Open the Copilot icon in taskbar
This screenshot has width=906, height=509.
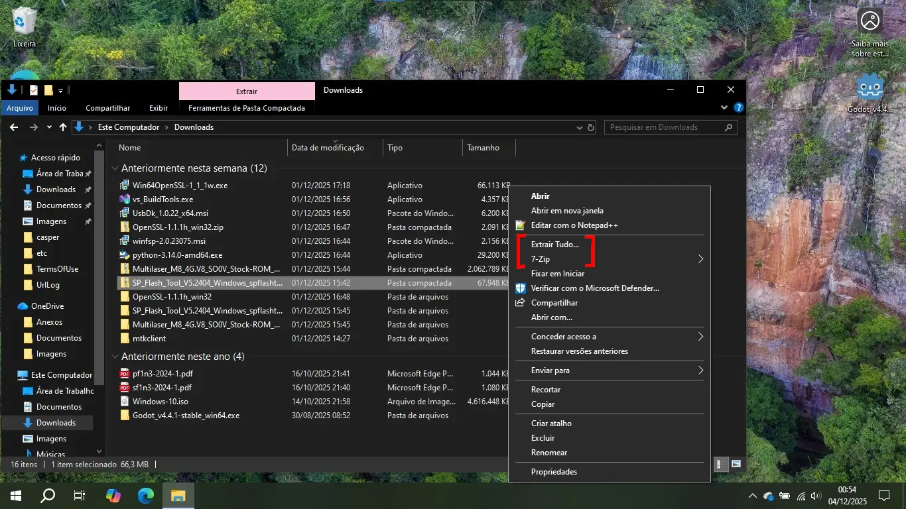pos(113,495)
